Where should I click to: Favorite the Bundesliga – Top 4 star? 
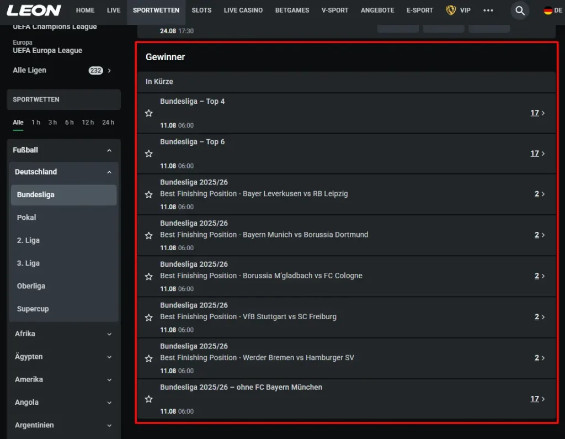tap(149, 113)
